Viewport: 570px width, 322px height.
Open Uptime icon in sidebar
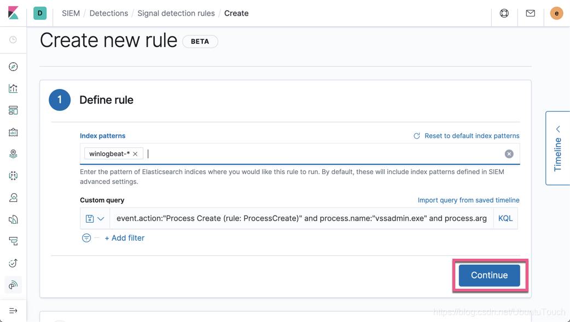(13, 263)
